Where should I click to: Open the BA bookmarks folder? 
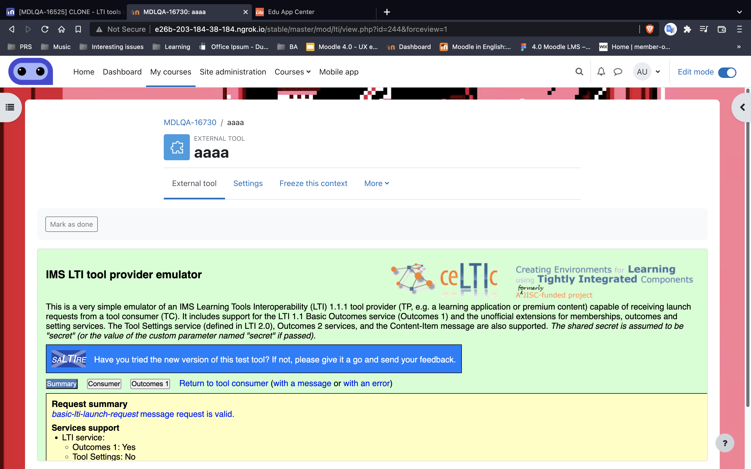pyautogui.click(x=288, y=47)
